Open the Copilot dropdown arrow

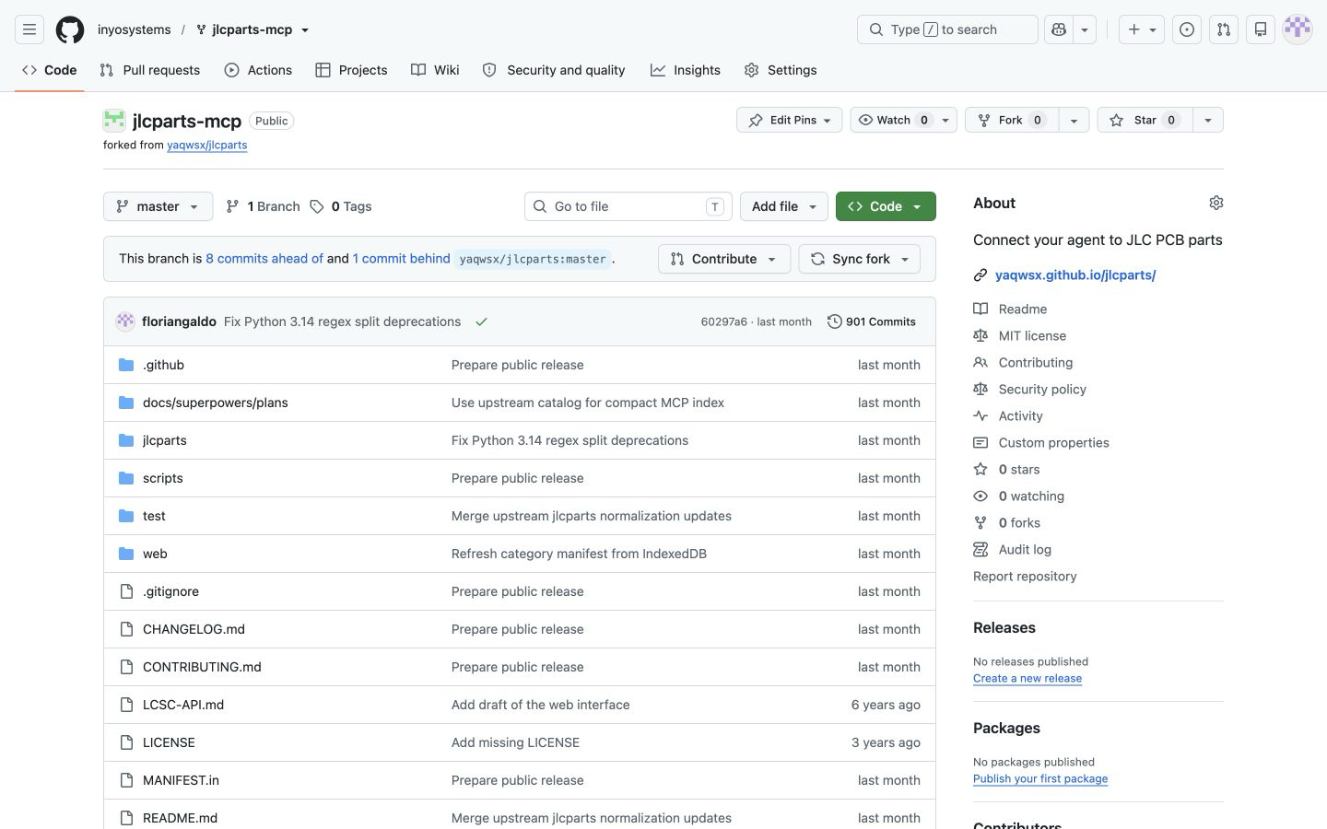(1085, 29)
